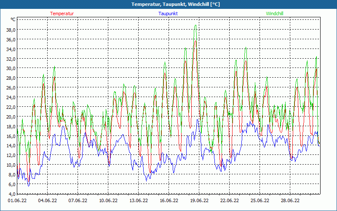
Task: Click the 36,0 y-axis value
Action: coord(11,39)
